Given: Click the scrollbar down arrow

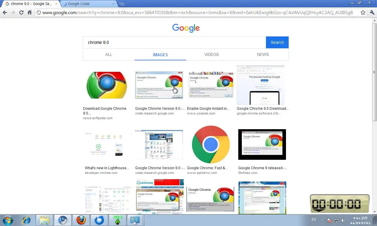Looking at the screenshot, I should pyautogui.click(x=375, y=212).
